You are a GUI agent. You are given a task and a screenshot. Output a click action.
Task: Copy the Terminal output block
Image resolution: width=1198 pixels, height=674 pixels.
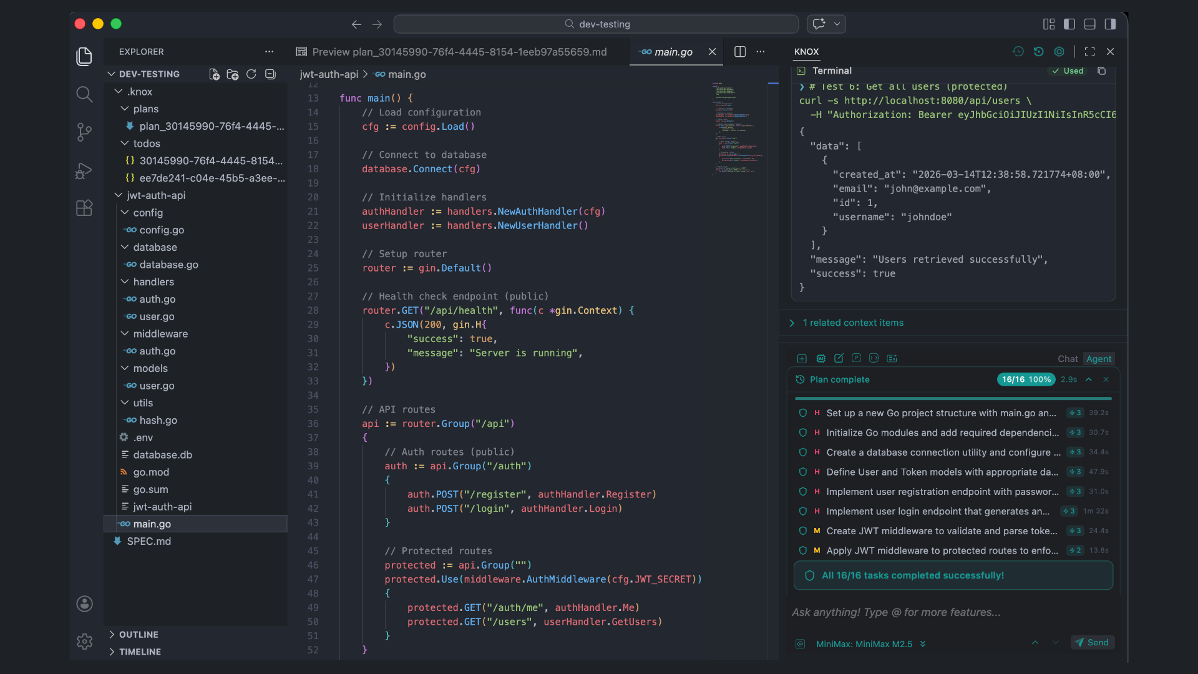pyautogui.click(x=1102, y=71)
